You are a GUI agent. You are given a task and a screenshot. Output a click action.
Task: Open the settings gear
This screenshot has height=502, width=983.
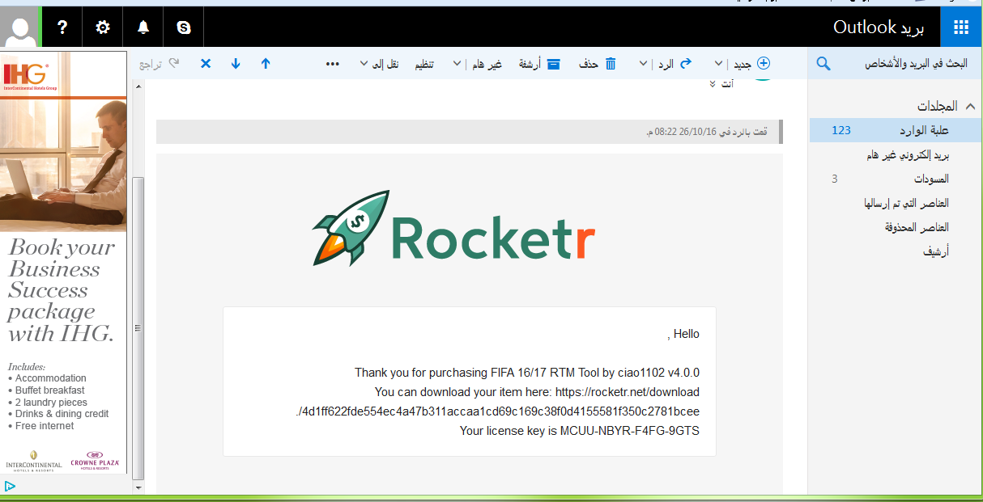pos(103,27)
